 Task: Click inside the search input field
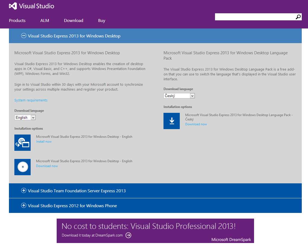tap(255, 17)
